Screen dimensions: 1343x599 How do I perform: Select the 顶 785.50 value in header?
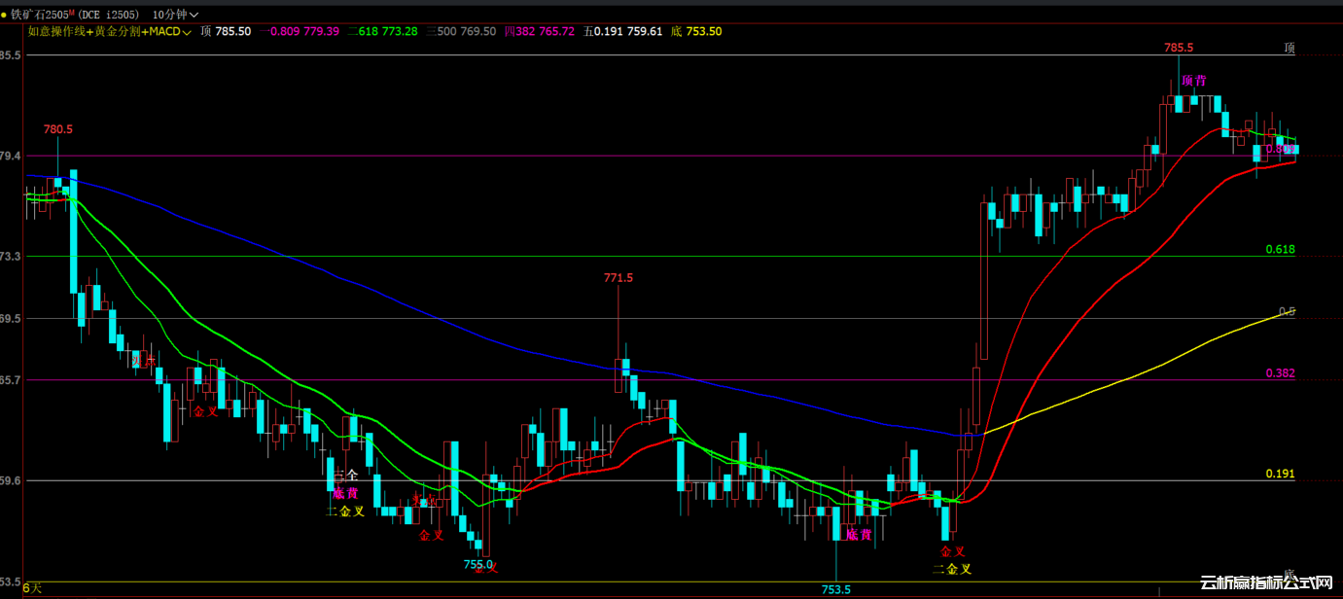(226, 31)
